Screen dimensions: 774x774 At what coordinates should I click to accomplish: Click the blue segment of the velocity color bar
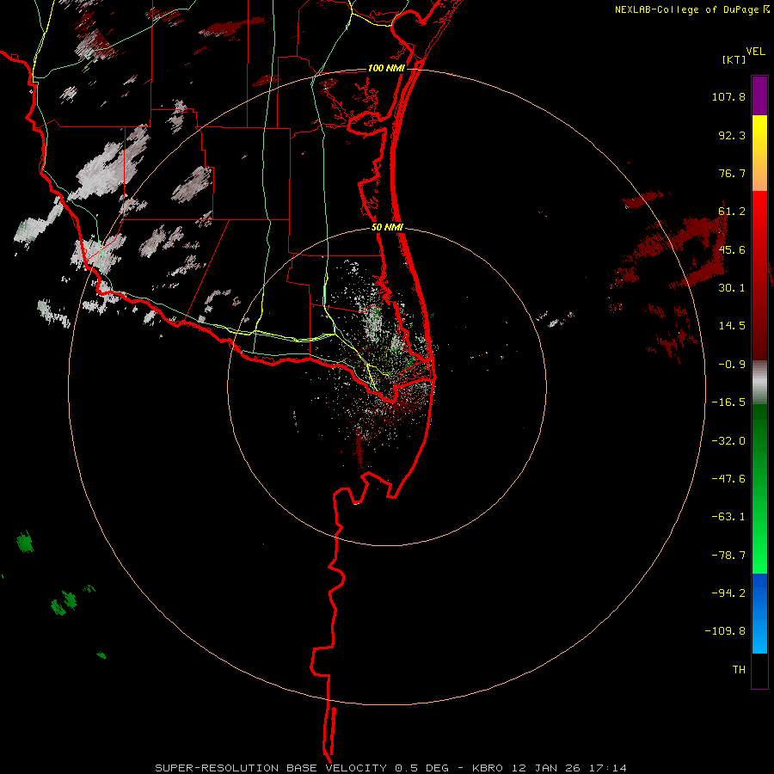pos(759,613)
